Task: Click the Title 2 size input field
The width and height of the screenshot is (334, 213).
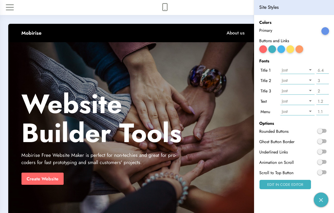Action: (x=322, y=80)
